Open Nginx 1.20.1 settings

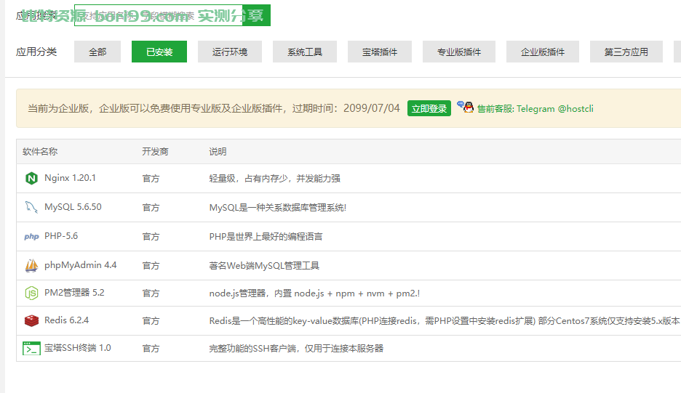click(x=70, y=178)
